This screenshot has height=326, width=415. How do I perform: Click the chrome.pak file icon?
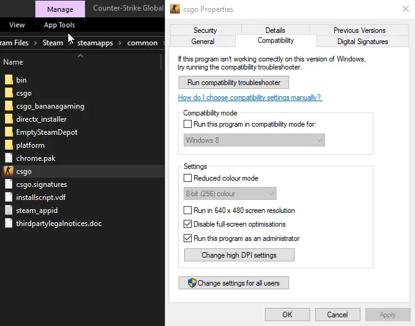[9, 158]
